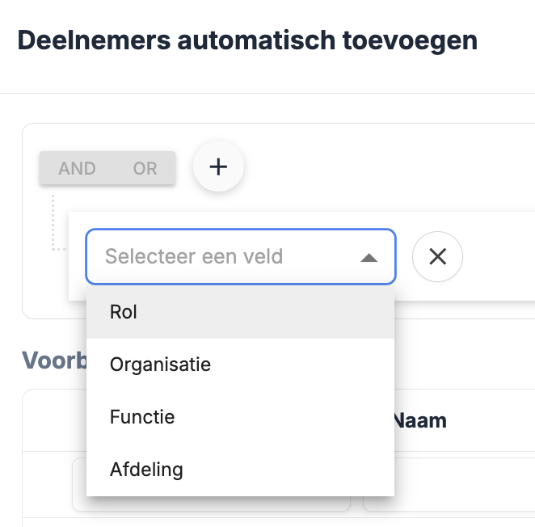The image size is (535, 527).
Task: Click the 'Deelnemers automatisch toevoegen' heading
Action: (247, 39)
